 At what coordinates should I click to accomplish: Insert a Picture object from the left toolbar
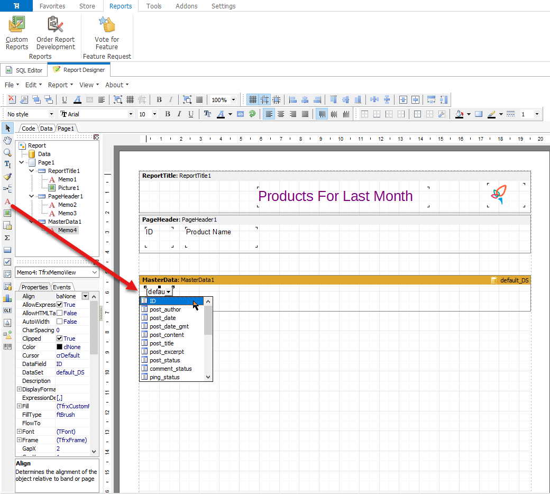pyautogui.click(x=7, y=213)
